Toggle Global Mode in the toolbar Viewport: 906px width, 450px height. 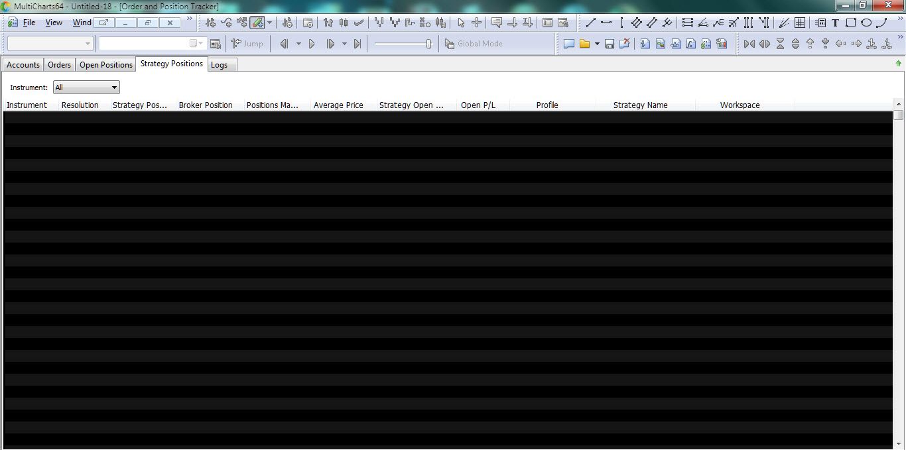coord(474,44)
